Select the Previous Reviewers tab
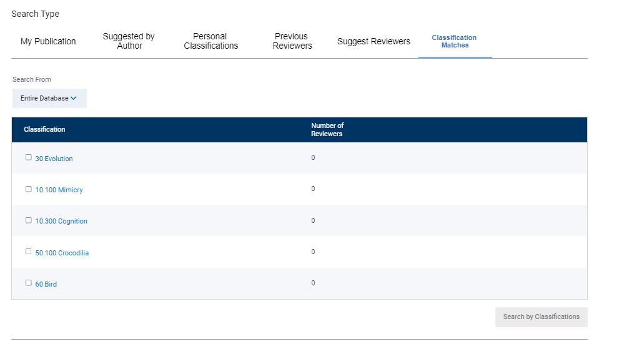 point(292,41)
